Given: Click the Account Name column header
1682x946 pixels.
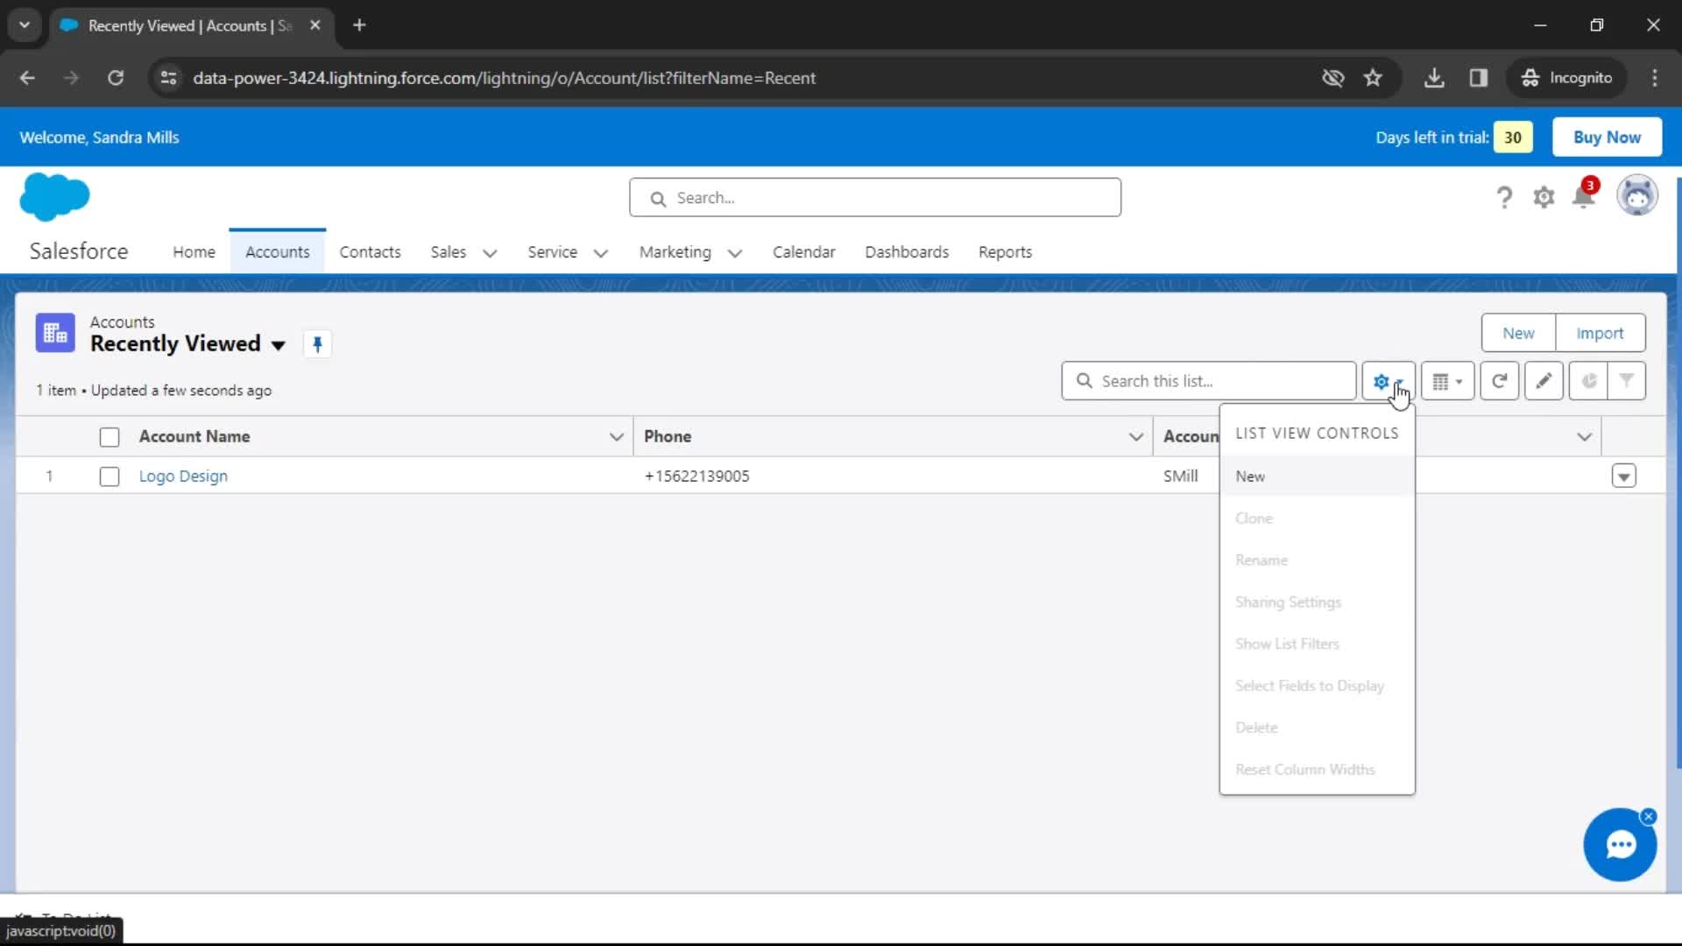Looking at the screenshot, I should tap(194, 437).
